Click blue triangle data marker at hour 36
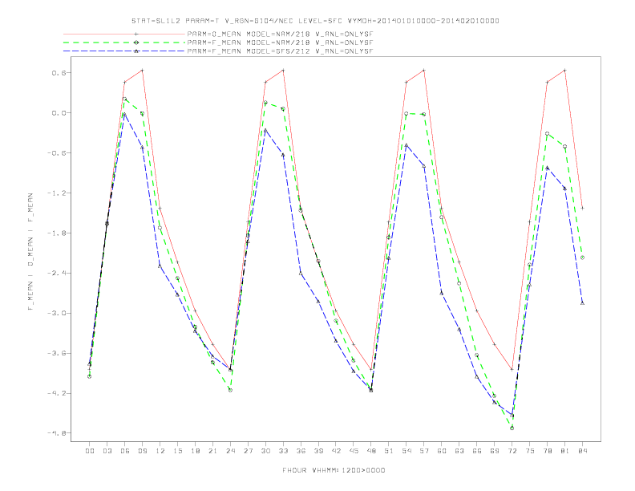 [x=301, y=274]
